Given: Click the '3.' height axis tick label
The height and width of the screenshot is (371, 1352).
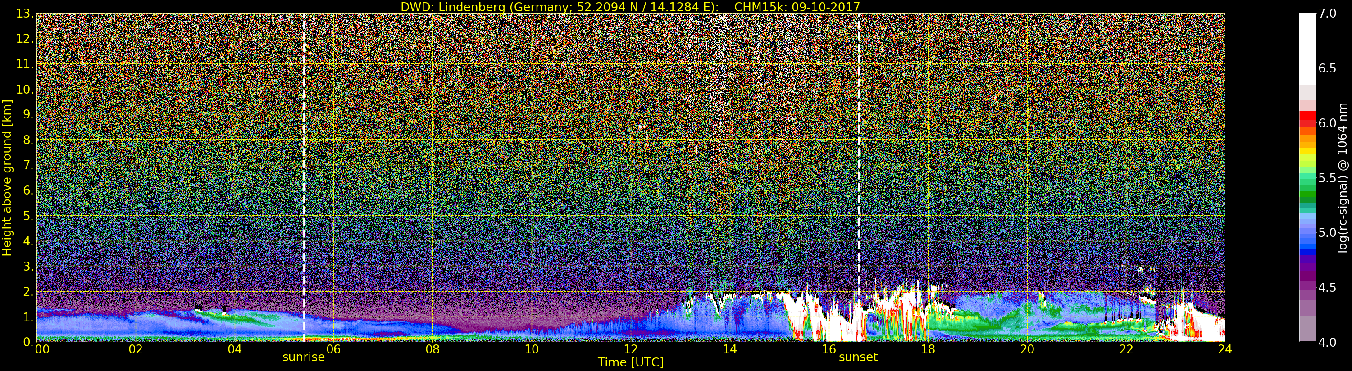Looking at the screenshot, I should coord(28,266).
